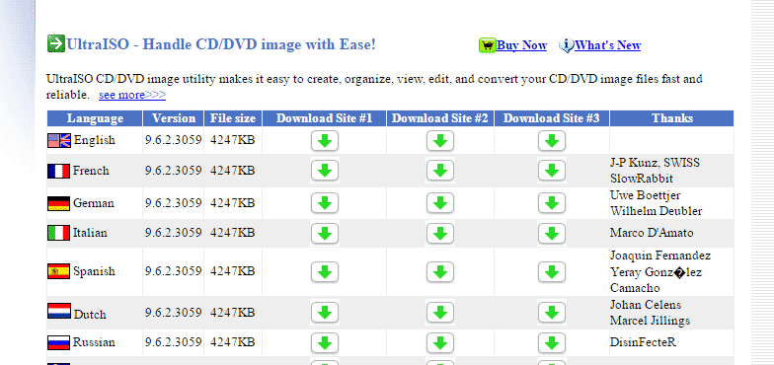The height and width of the screenshot is (365, 774).
Task: Select the 'German' language label
Action: click(x=93, y=203)
